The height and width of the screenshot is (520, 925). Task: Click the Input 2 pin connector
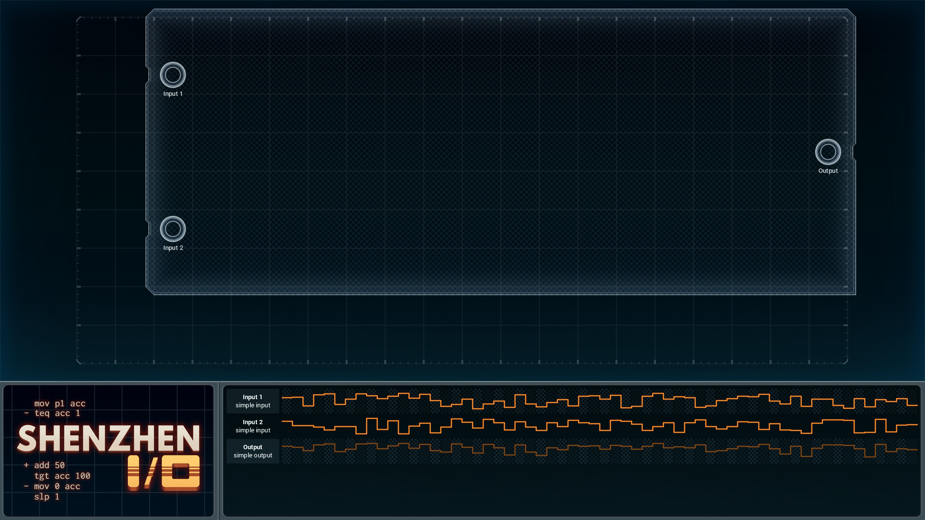click(172, 229)
